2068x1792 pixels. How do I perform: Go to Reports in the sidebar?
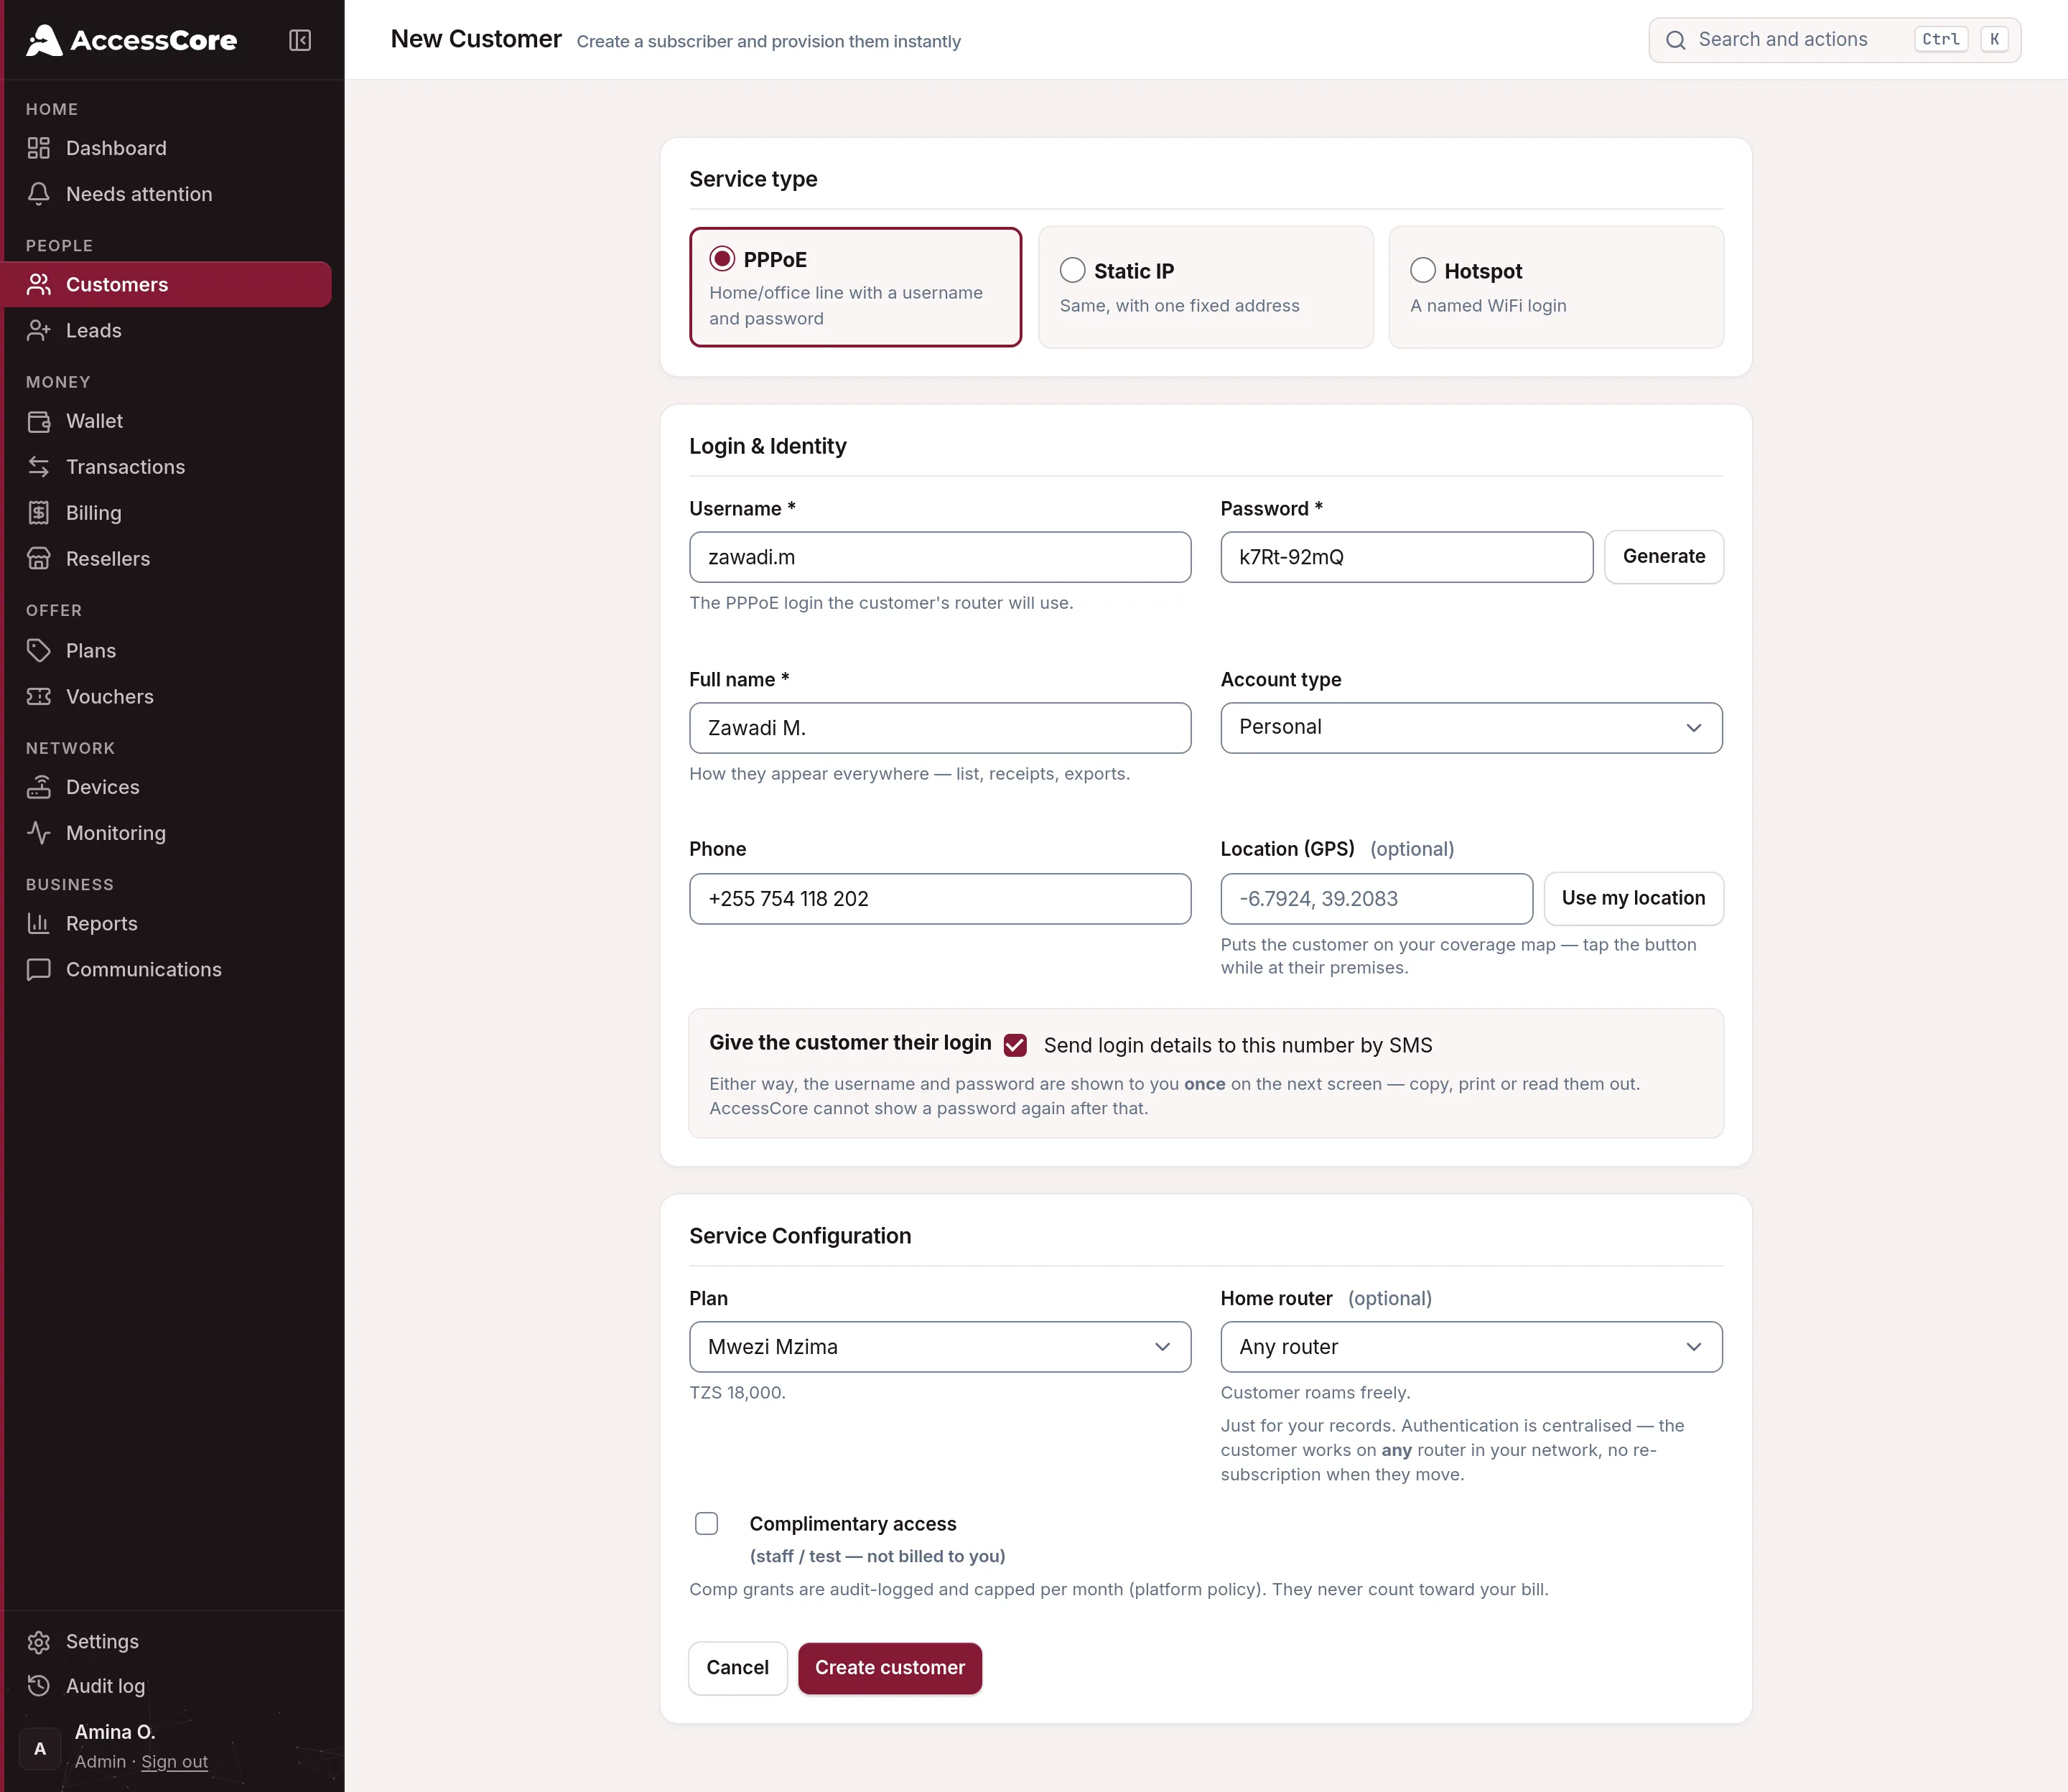click(167, 924)
